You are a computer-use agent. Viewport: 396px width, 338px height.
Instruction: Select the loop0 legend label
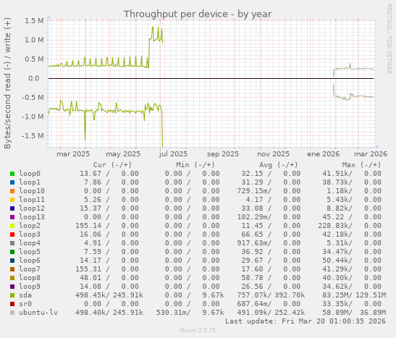click(30, 174)
